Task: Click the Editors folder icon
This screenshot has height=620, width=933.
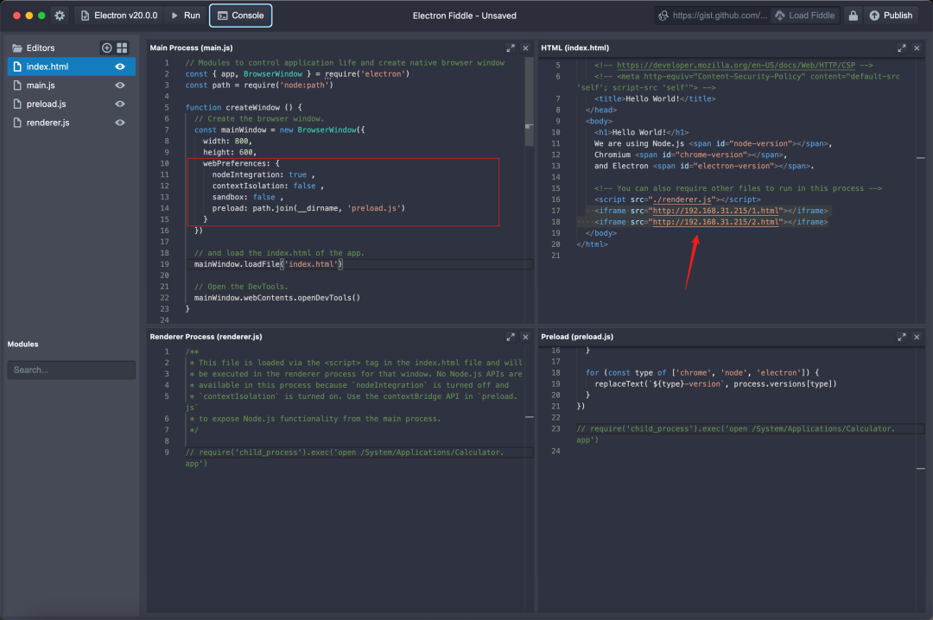Action: coord(17,47)
